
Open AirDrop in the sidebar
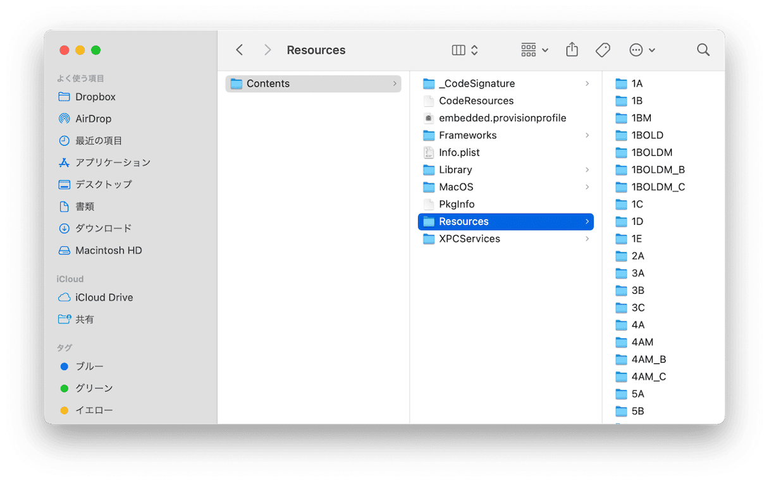click(x=93, y=119)
